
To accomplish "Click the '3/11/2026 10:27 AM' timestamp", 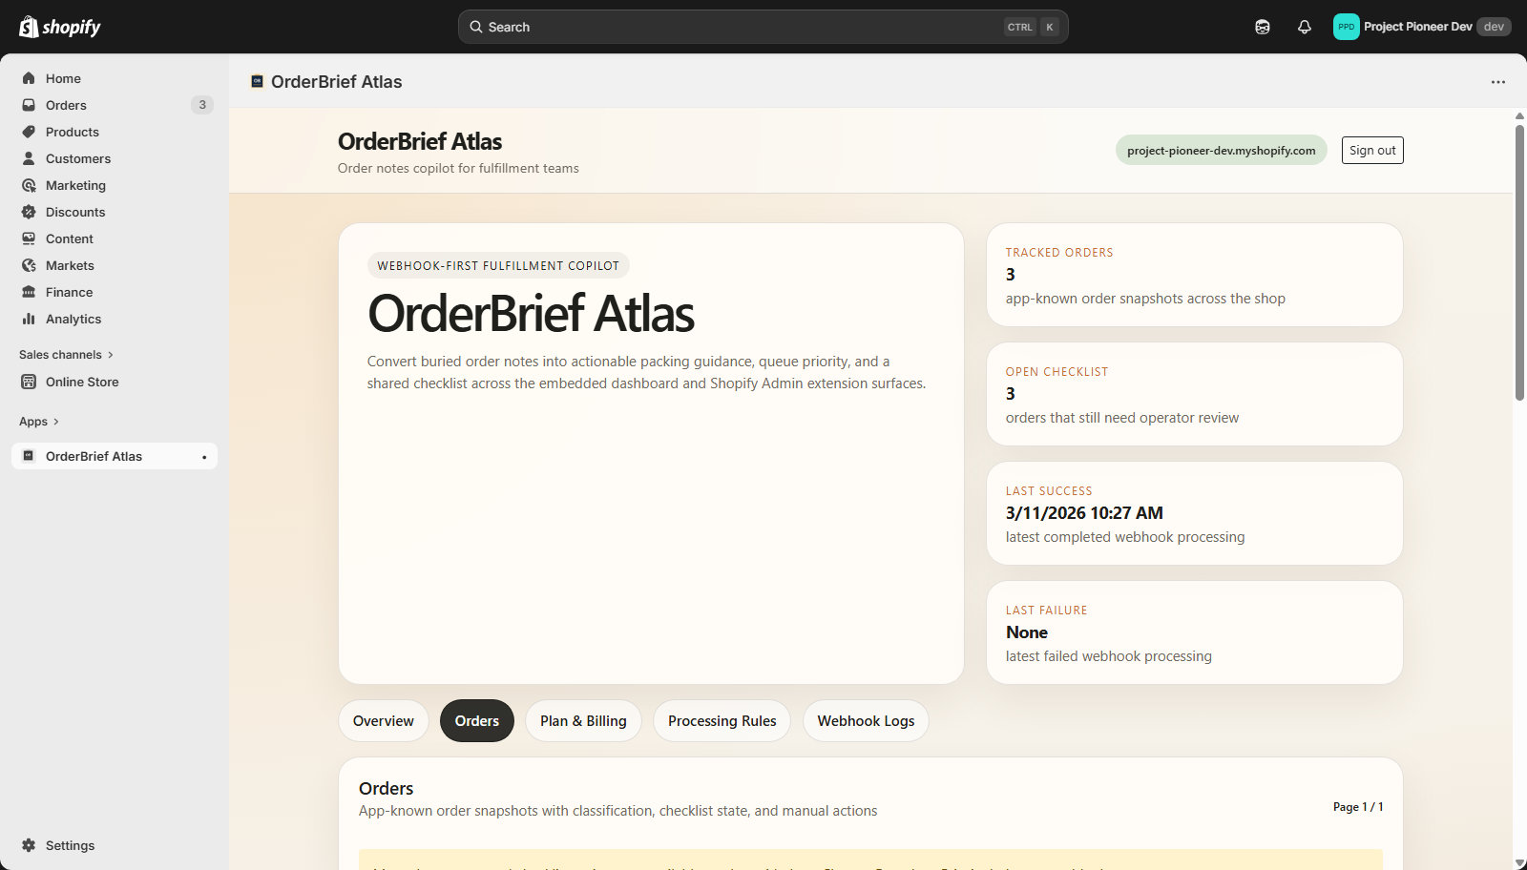I will [x=1084, y=513].
